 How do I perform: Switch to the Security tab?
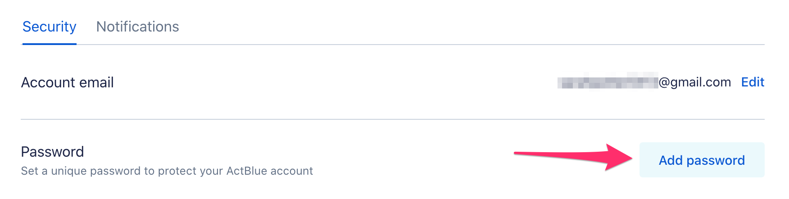[50, 27]
